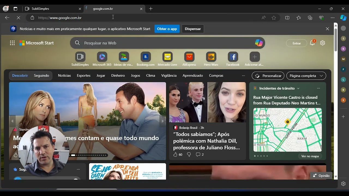This screenshot has width=349, height=196.
Task: Add a new quick link shortcut
Action: [x=254, y=59]
